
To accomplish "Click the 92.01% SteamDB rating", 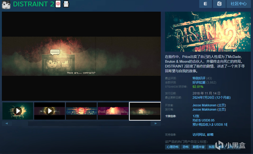I will 198,87.
